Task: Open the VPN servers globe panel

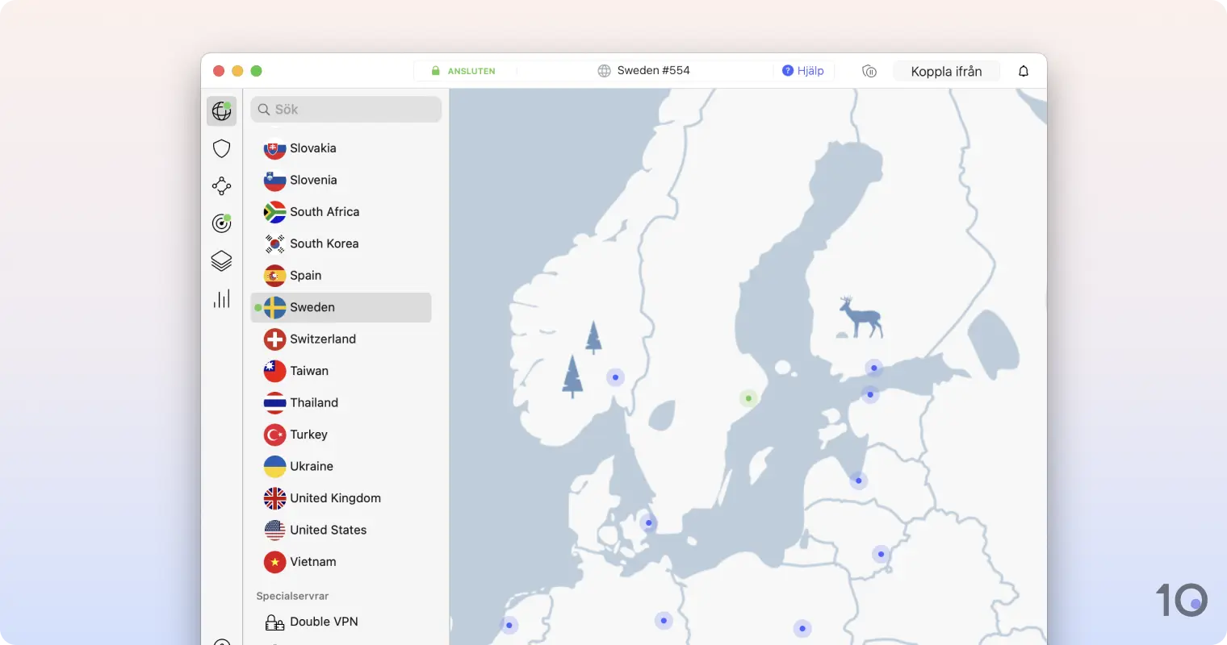Action: coord(221,110)
